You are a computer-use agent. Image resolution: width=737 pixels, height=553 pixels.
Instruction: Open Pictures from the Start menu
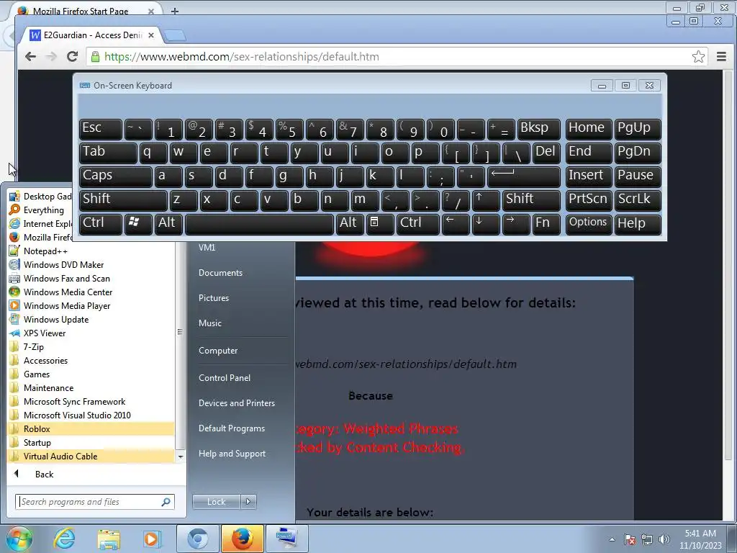[x=213, y=298]
